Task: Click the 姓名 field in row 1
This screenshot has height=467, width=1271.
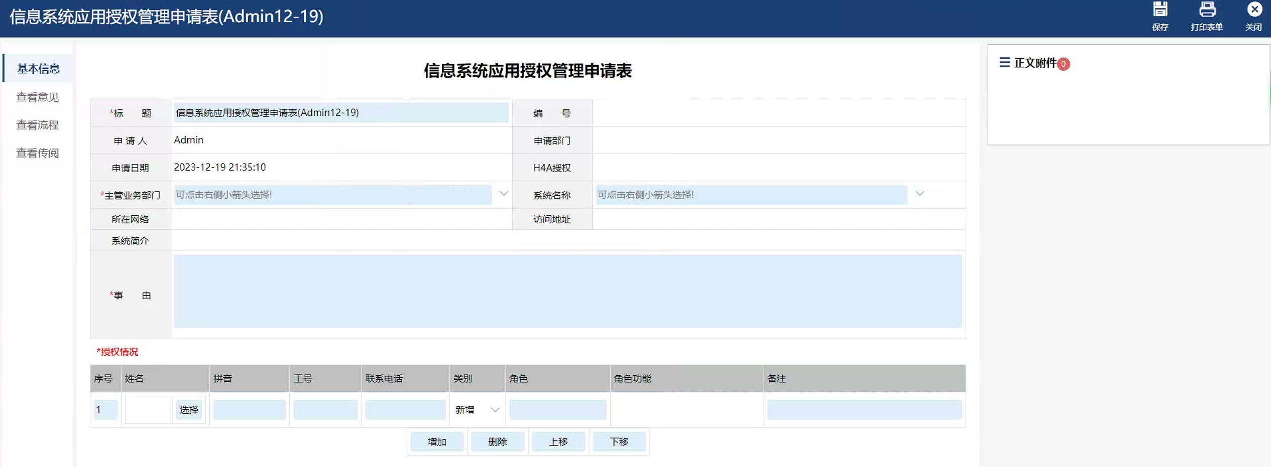Action: [149, 410]
